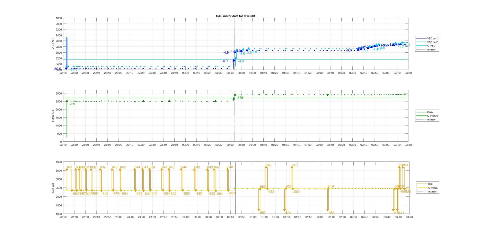Click the green down-triangle marker in Pitch plot
Image resolution: width=485 pixels, height=240 pixels.
point(327,95)
